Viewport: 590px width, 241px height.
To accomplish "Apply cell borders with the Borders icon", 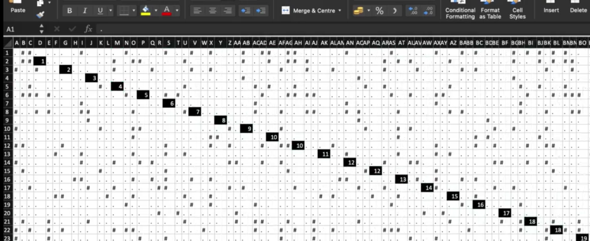I will (x=124, y=10).
